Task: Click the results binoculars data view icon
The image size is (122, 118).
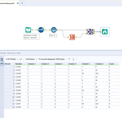Action: pyautogui.click(x=2, y=64)
